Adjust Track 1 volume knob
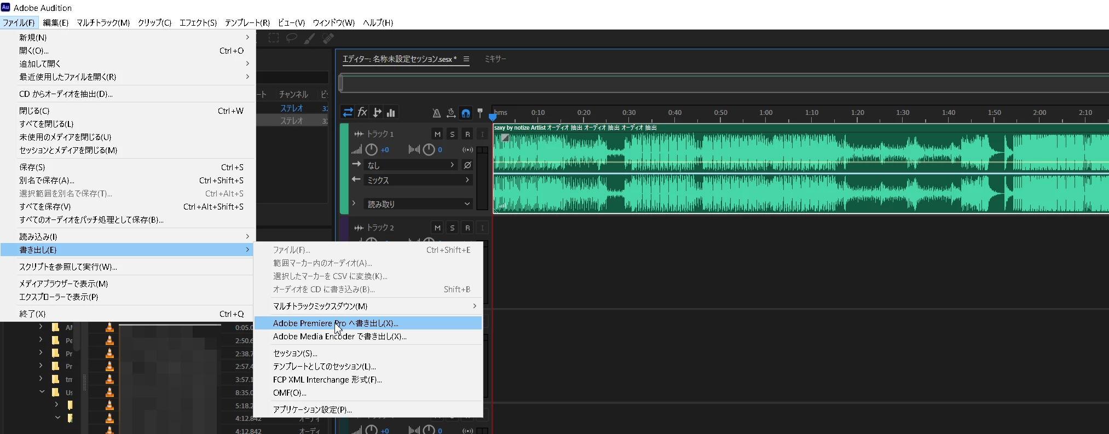Screen dimensions: 1109x434 (x=372, y=149)
